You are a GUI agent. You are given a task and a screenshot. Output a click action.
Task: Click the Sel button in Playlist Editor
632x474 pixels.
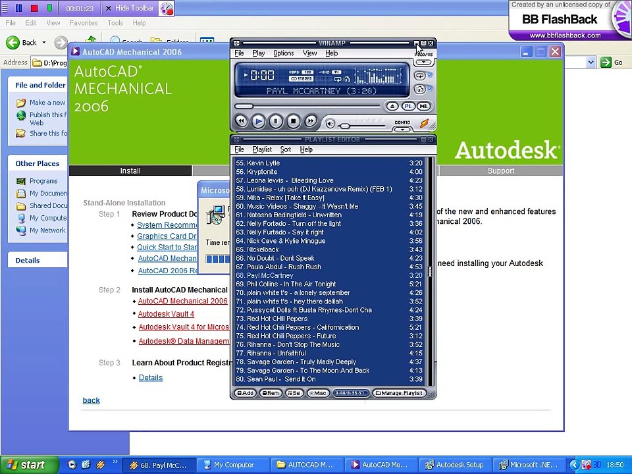pyautogui.click(x=294, y=393)
